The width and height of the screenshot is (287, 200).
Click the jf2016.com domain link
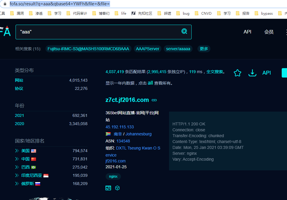coord(116,161)
